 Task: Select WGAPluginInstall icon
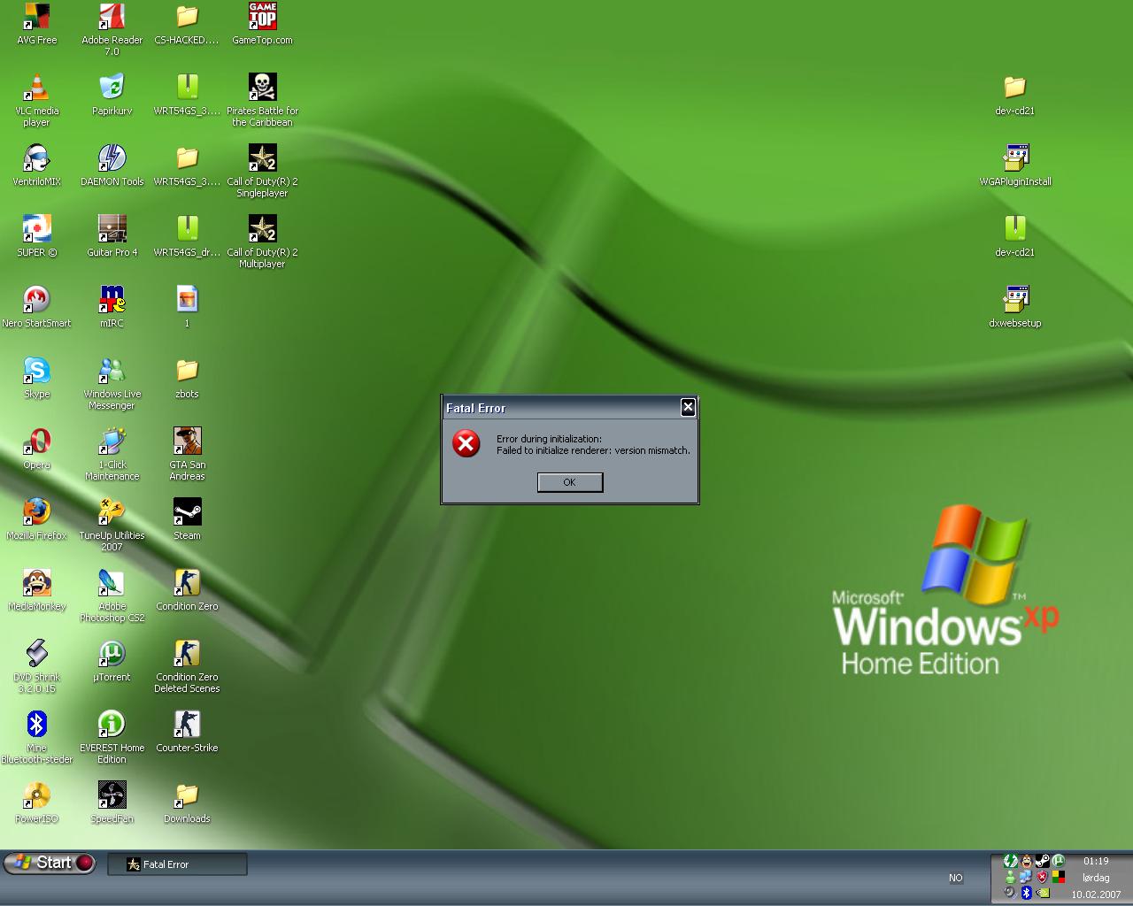pos(1015,166)
